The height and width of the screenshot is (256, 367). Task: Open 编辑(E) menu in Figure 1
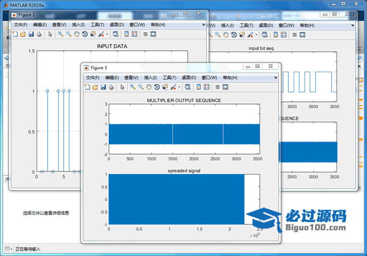click(x=40, y=25)
